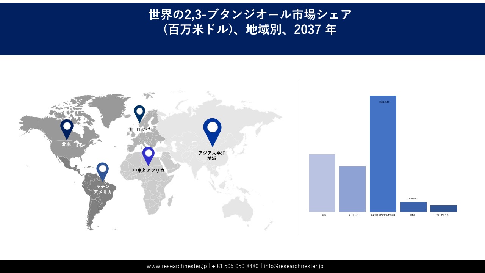
Task: Click the 中南米 axis label
Action: tap(412, 215)
